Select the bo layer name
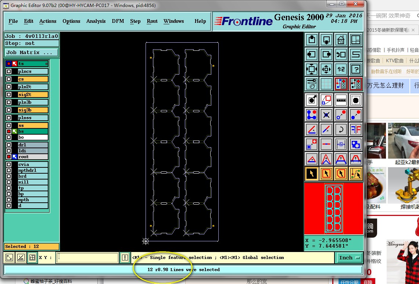 [33, 137]
